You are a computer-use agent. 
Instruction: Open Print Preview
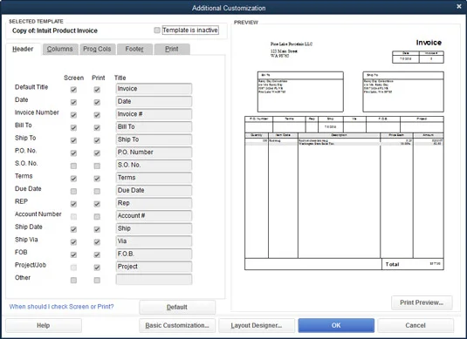[422, 302]
